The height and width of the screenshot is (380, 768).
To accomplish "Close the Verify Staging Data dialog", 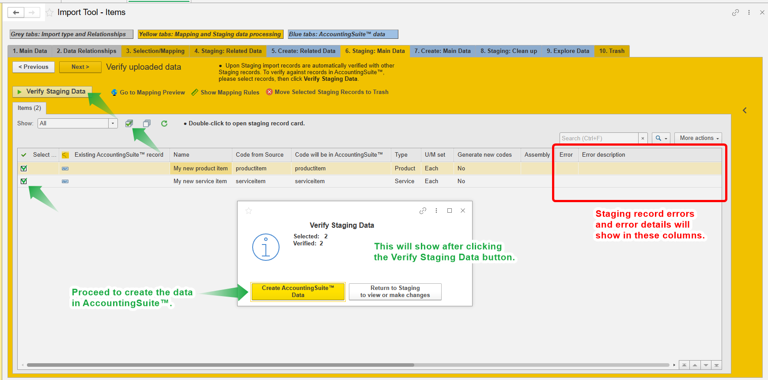I will pos(463,211).
